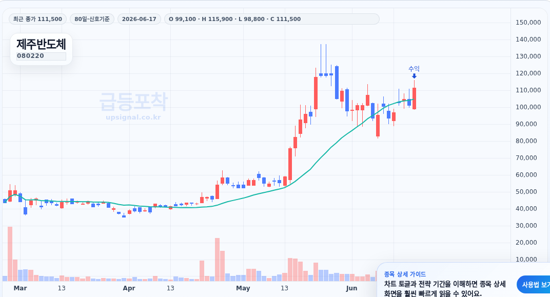
Task: Click the 제주반도체 stock name
Action: click(42, 45)
